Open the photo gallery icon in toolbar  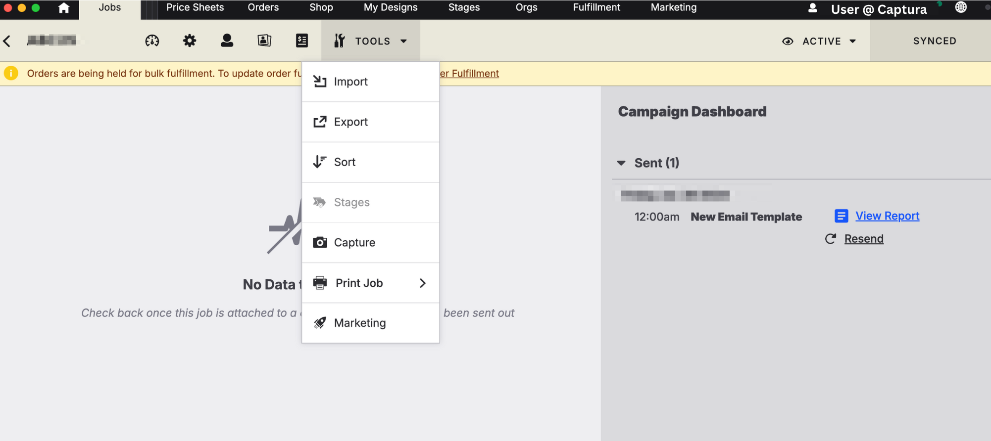pyautogui.click(x=264, y=41)
